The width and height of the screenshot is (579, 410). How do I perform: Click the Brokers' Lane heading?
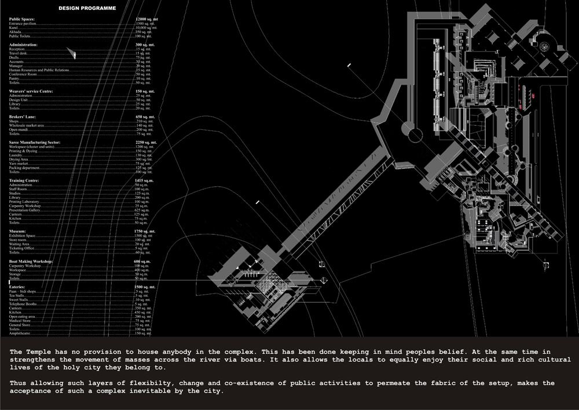(24, 117)
